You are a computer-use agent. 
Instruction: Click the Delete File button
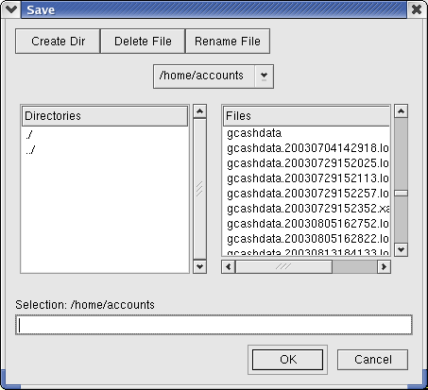(143, 42)
